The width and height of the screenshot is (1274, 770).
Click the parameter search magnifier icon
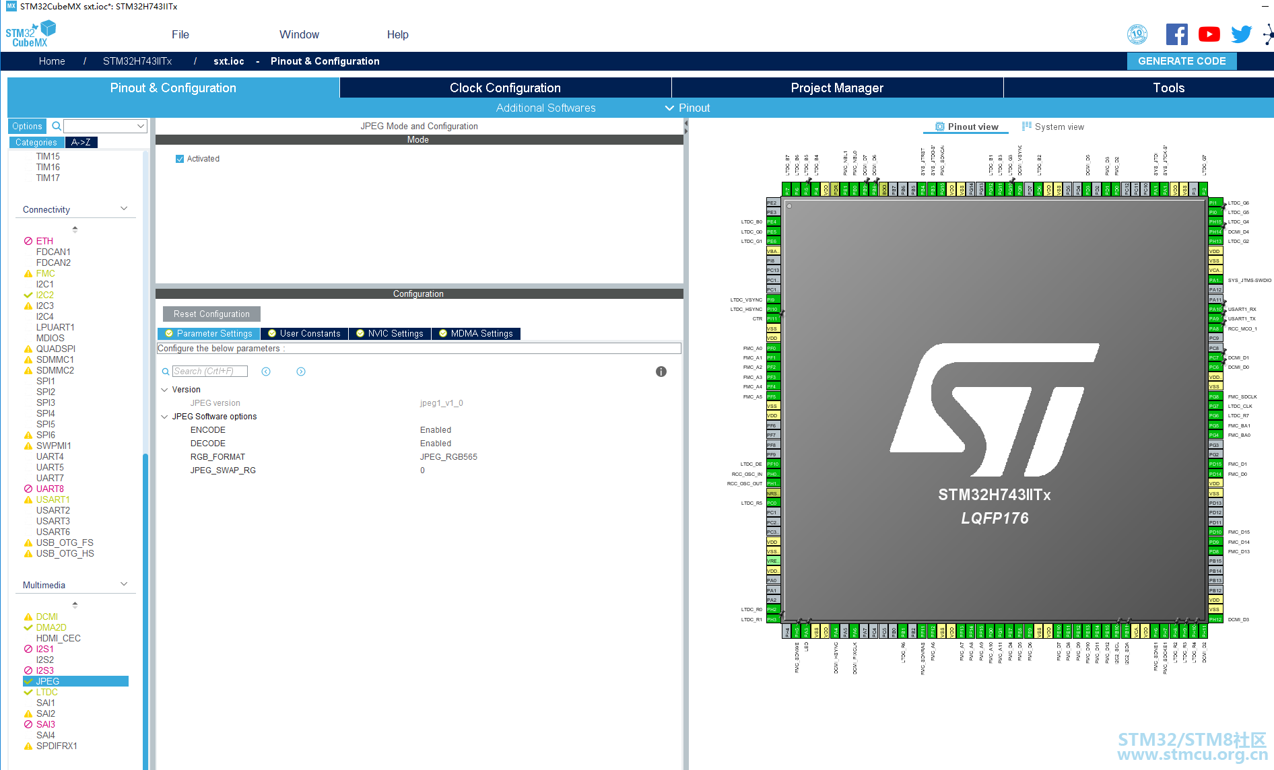coord(166,372)
